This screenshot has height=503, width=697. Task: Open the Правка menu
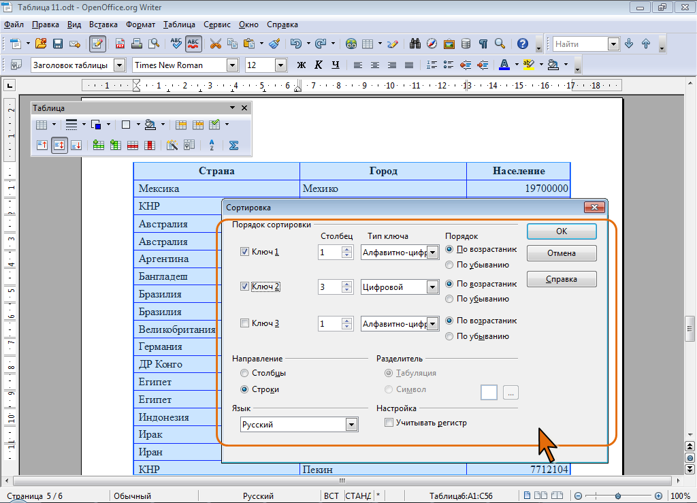point(46,25)
